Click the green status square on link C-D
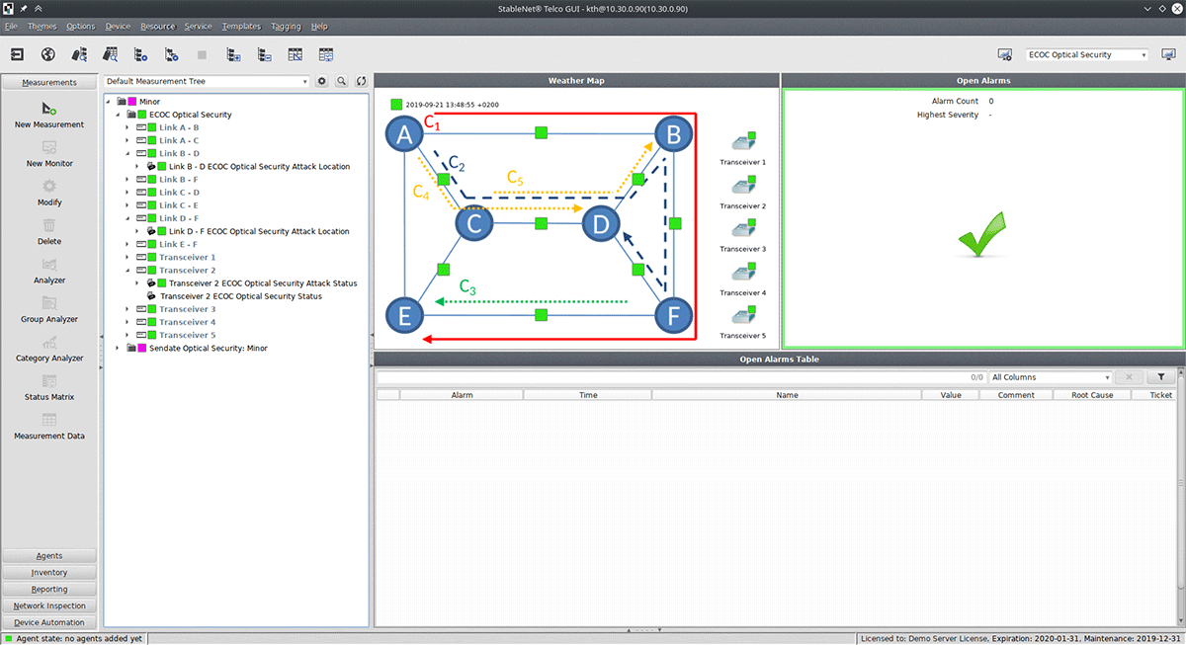1186x645 pixels. tap(541, 224)
